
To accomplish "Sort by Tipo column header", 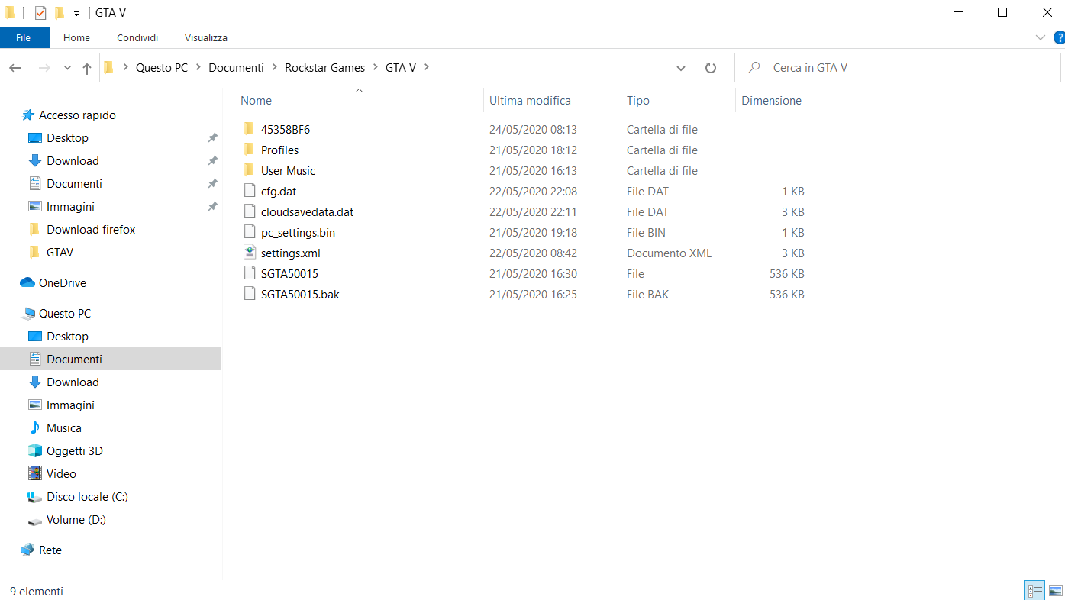I will (x=638, y=101).
